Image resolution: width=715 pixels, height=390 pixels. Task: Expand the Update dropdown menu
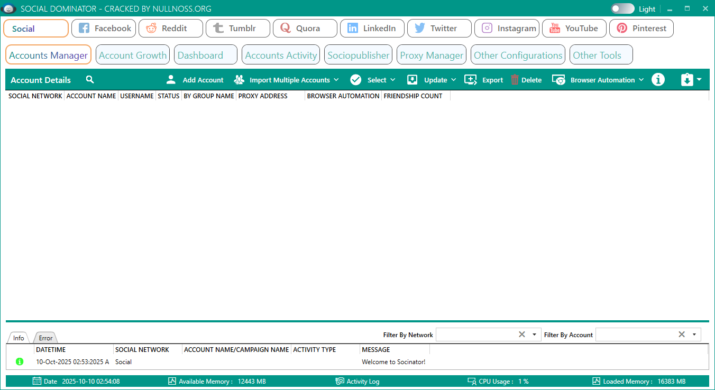pos(453,80)
